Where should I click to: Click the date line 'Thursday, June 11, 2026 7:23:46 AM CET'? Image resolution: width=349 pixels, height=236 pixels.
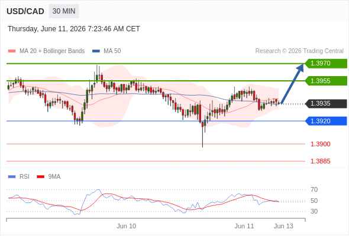pos(74,29)
